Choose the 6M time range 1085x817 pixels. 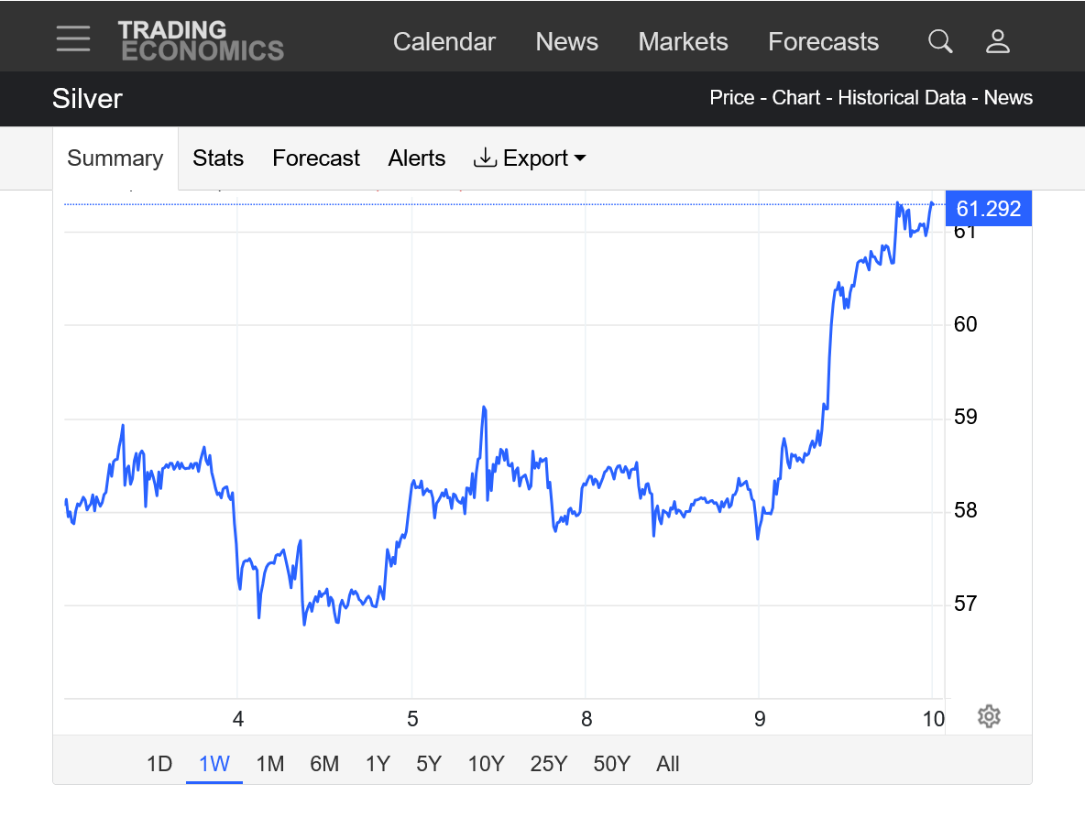tap(324, 764)
